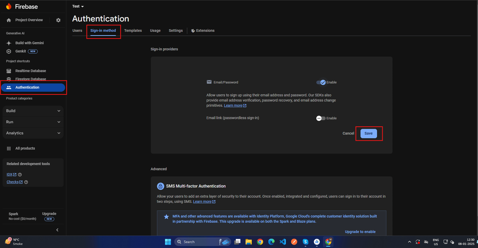Expand the Build product category
The height and width of the screenshot is (248, 478).
(x=33, y=111)
